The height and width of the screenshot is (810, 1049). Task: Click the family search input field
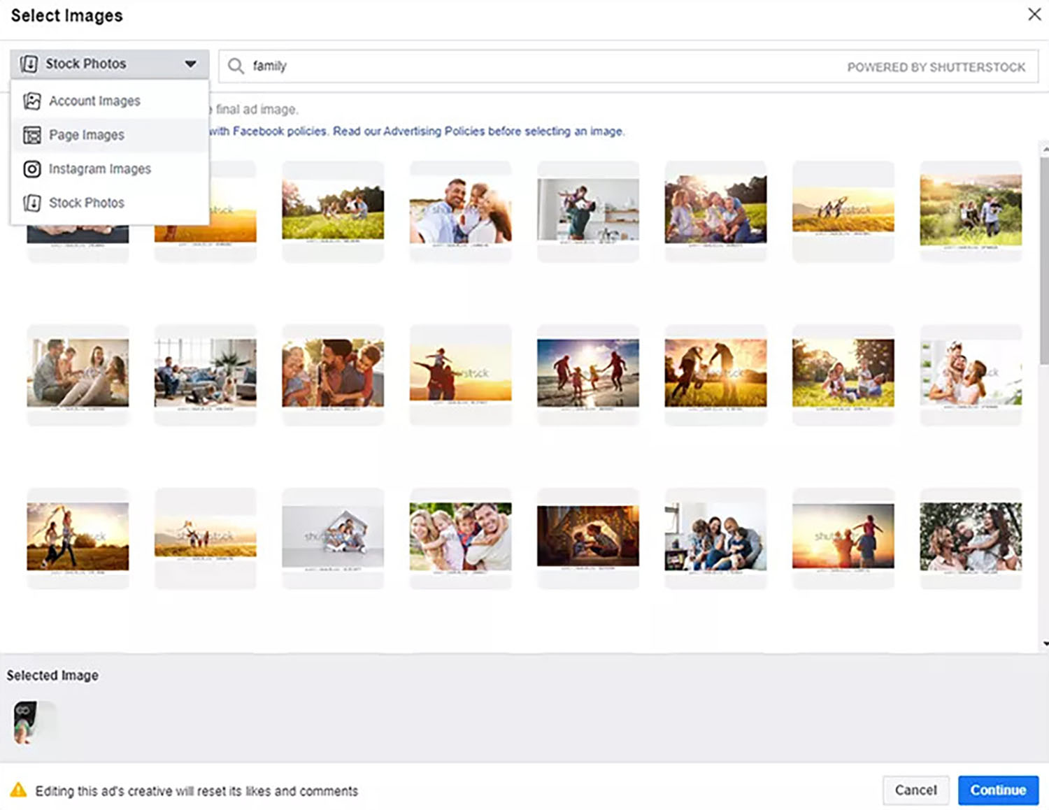tap(545, 66)
